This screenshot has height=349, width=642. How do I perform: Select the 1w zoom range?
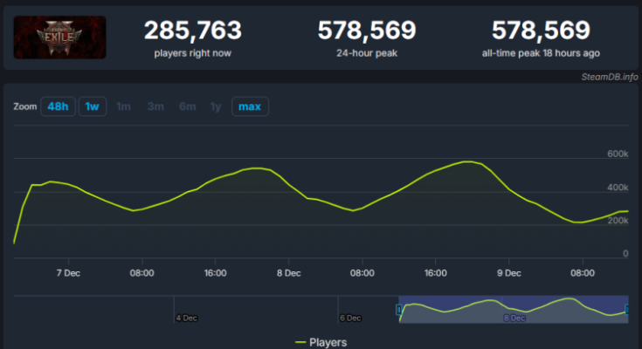click(x=90, y=107)
